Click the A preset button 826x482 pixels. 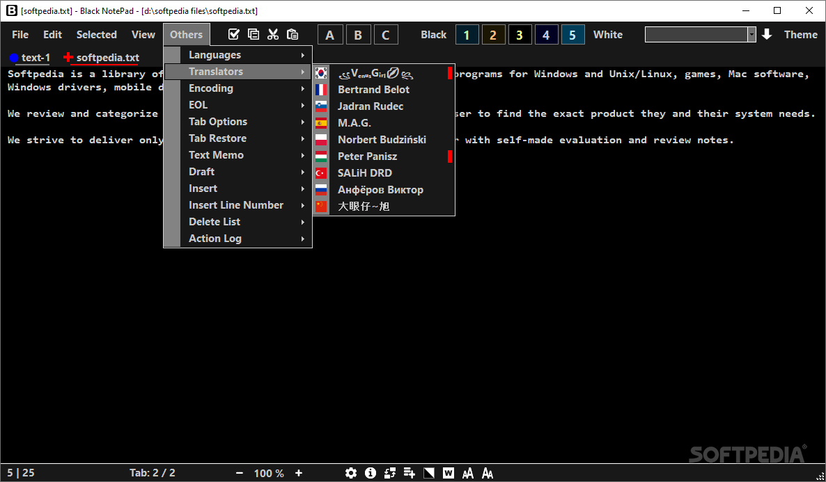pos(329,35)
